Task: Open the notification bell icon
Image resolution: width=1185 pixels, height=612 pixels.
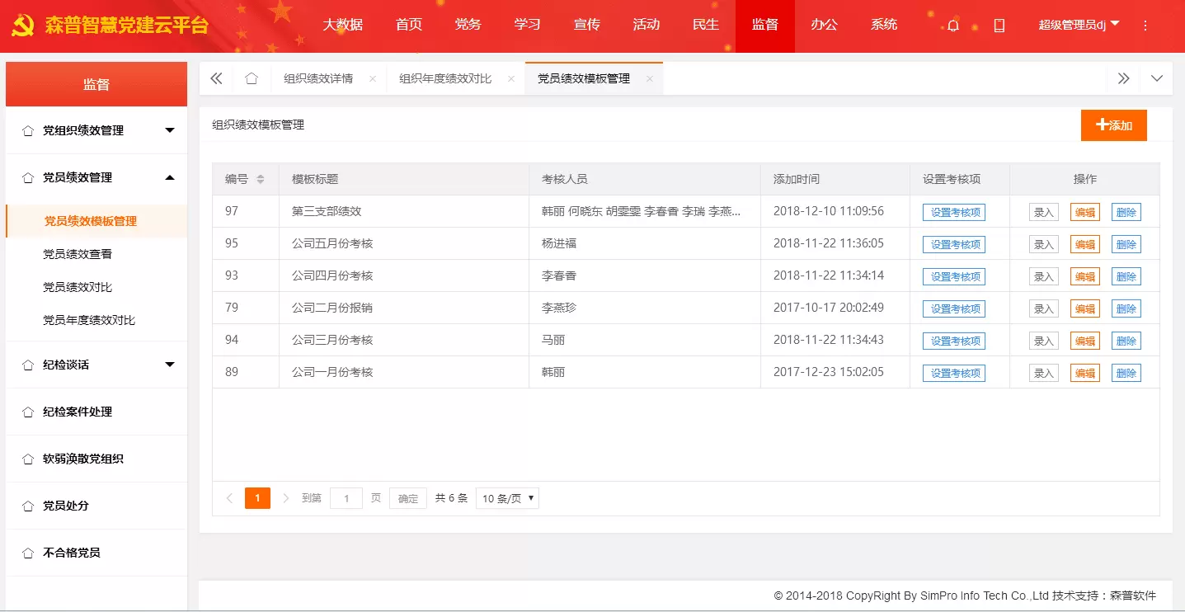Action: coord(953,26)
